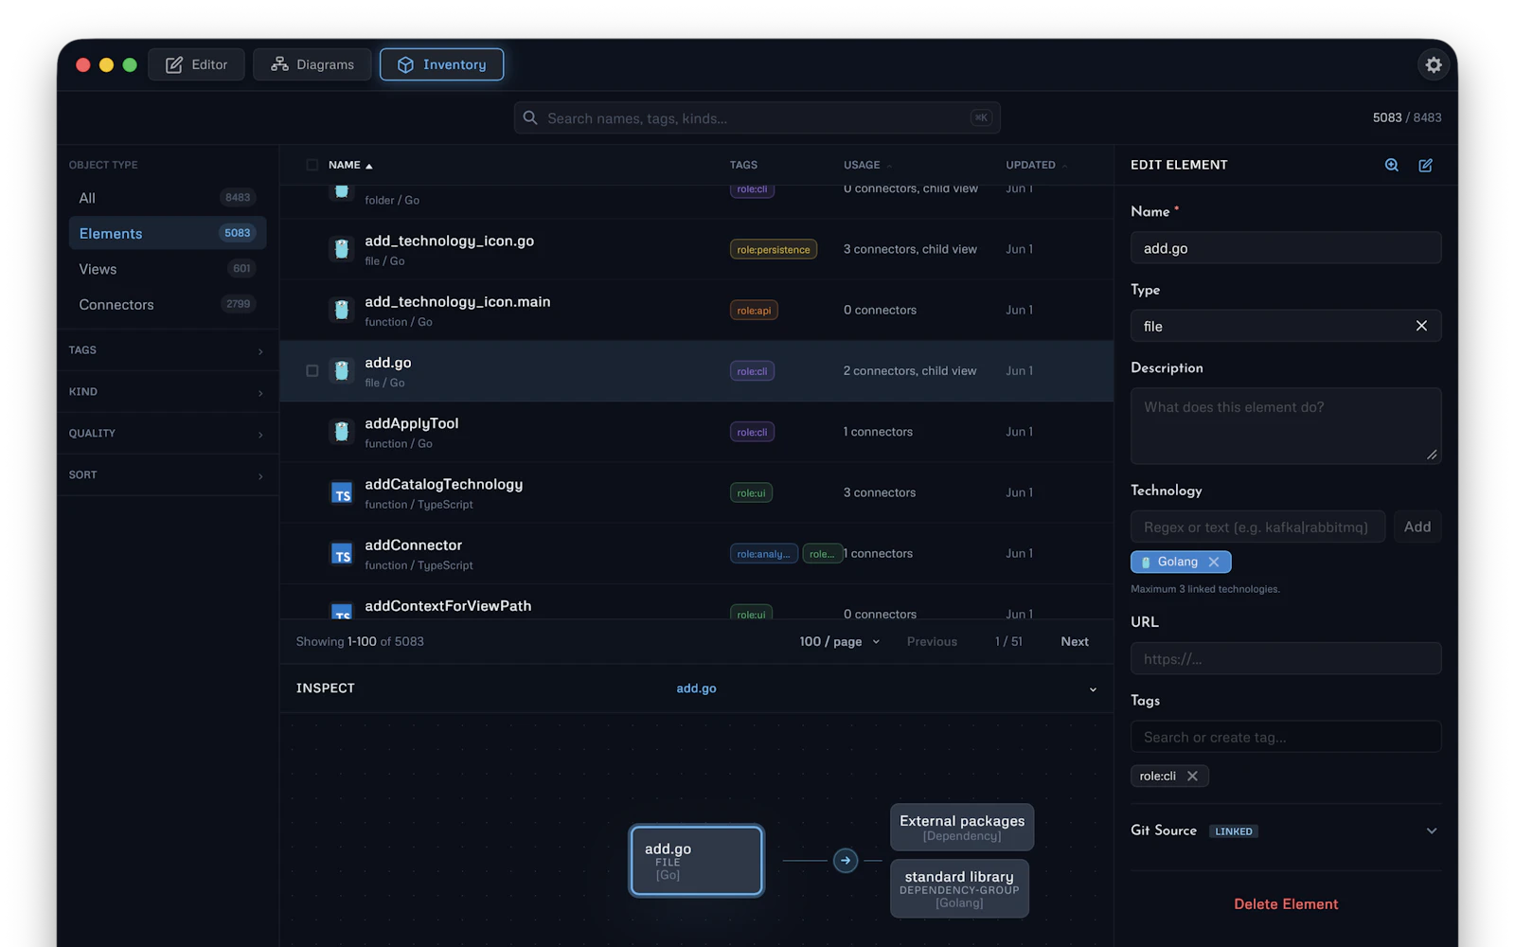Collapse the INSPECT panel chevron
The image size is (1515, 947).
[x=1093, y=689]
